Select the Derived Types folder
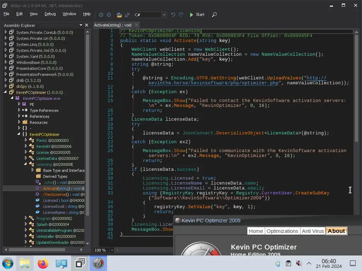The height and width of the screenshot is (271, 362). 55,176
